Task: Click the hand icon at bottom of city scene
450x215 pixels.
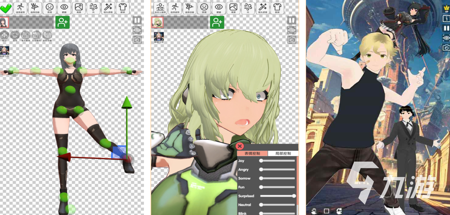Action: coord(314,211)
